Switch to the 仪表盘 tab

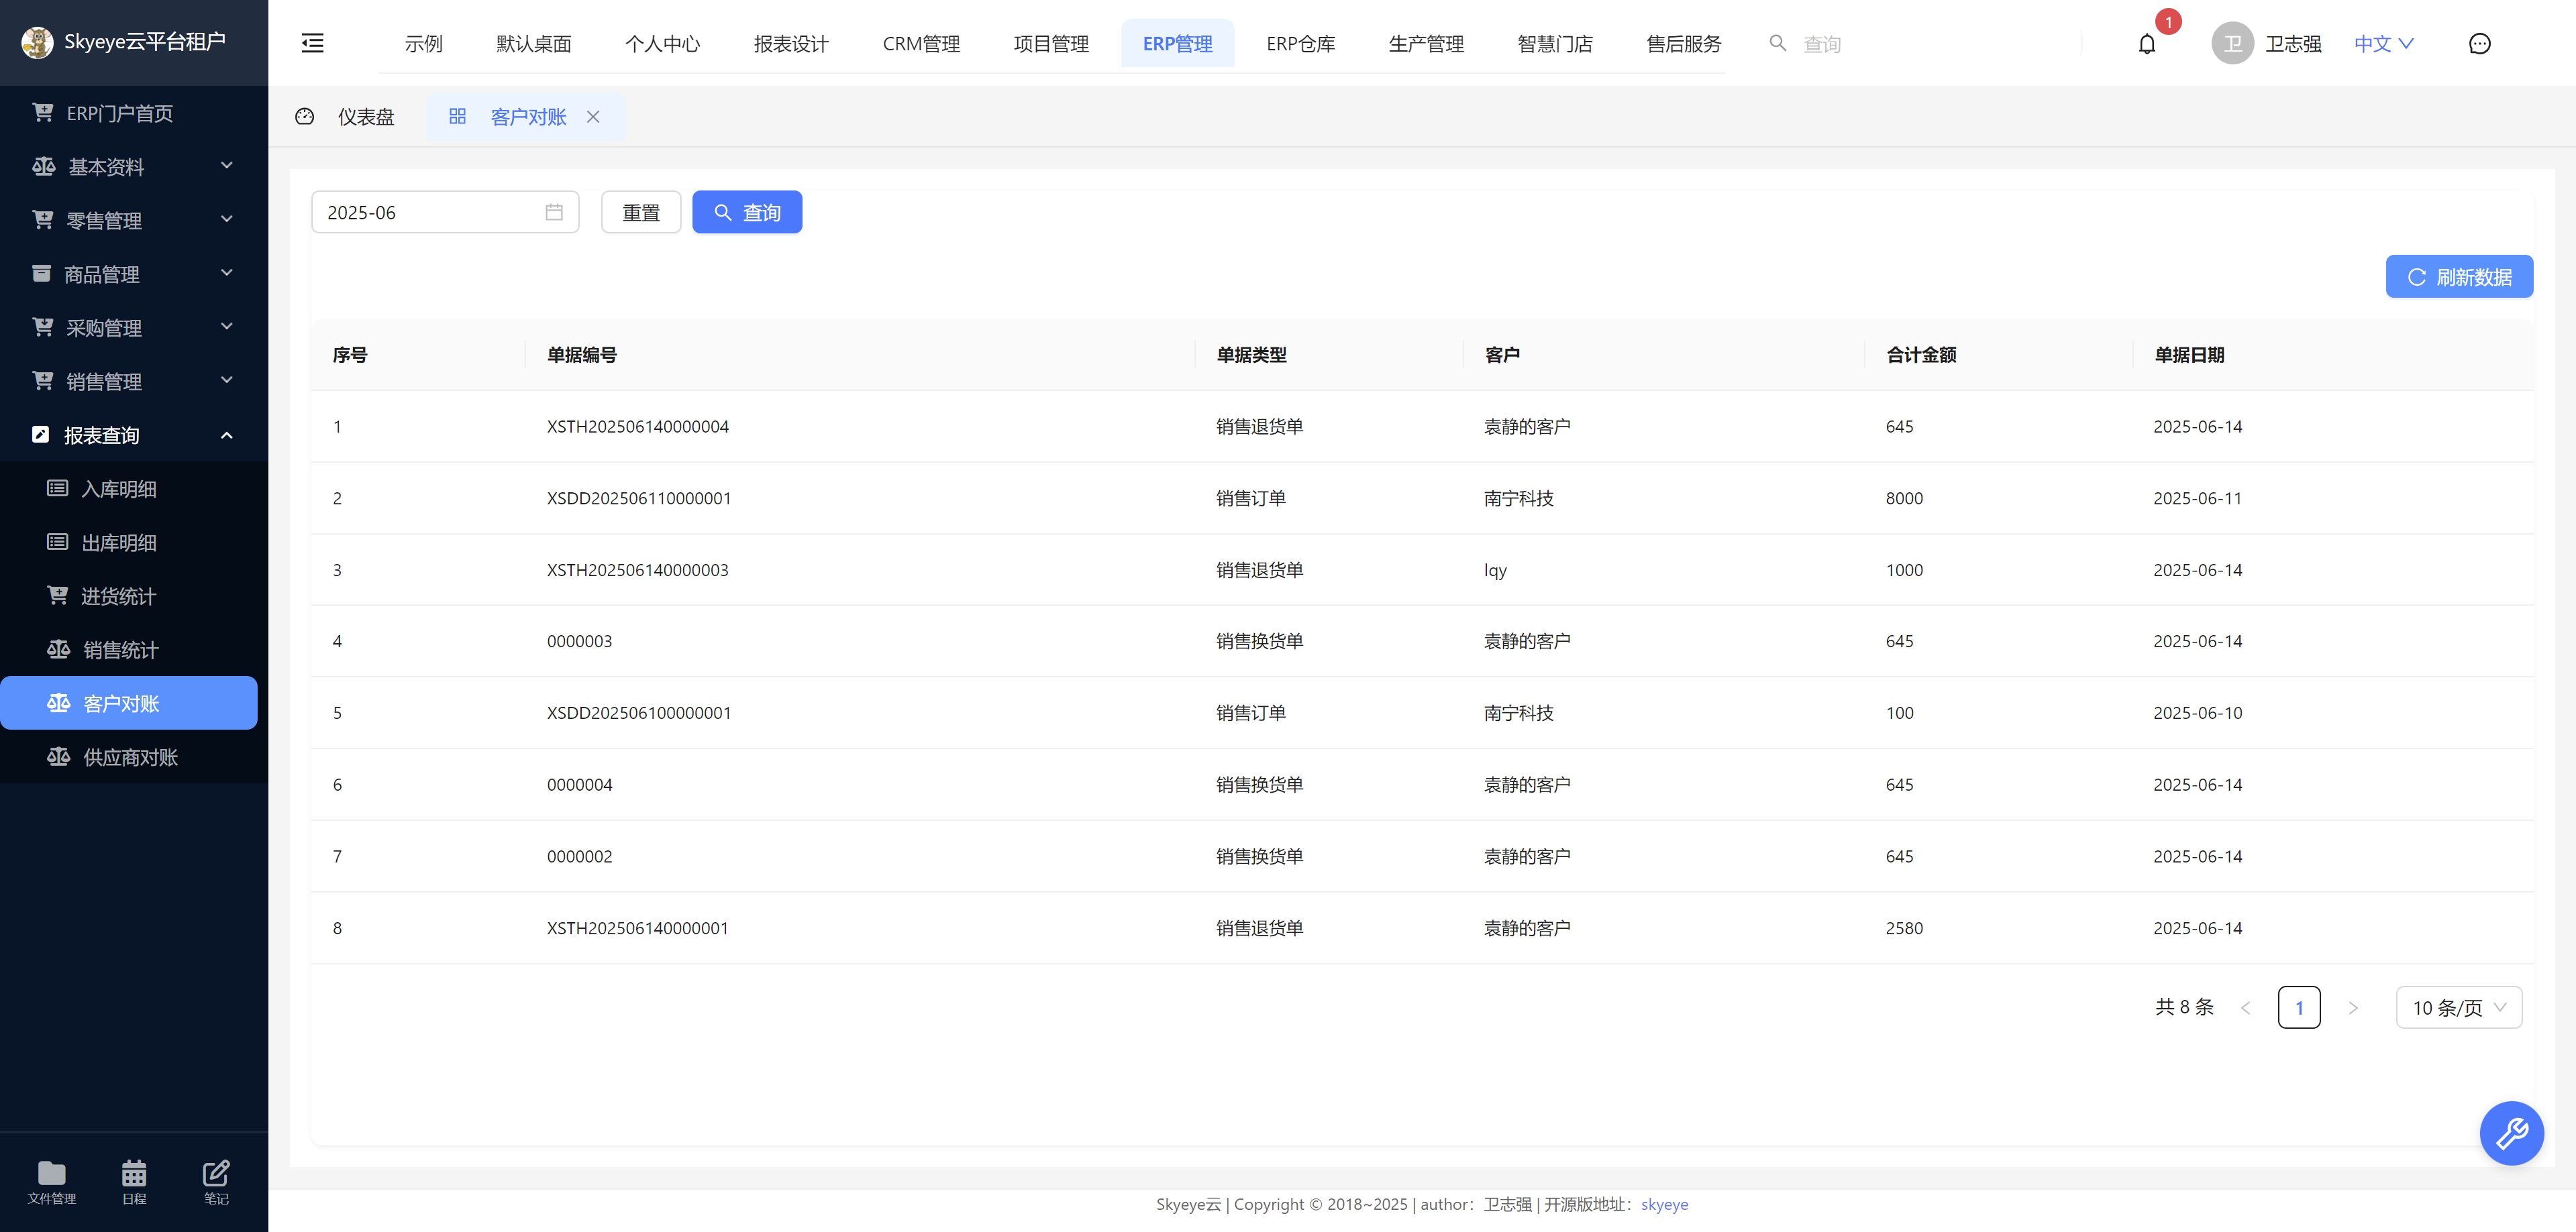366,117
